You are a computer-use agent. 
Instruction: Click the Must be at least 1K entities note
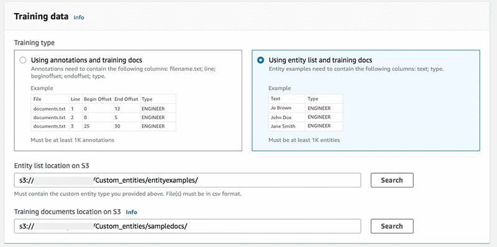tap(304, 140)
